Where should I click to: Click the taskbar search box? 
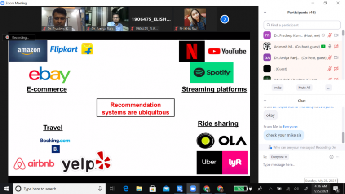(59, 189)
